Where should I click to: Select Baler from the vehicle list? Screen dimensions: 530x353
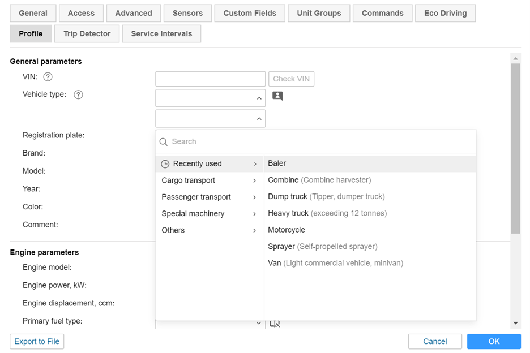click(277, 163)
